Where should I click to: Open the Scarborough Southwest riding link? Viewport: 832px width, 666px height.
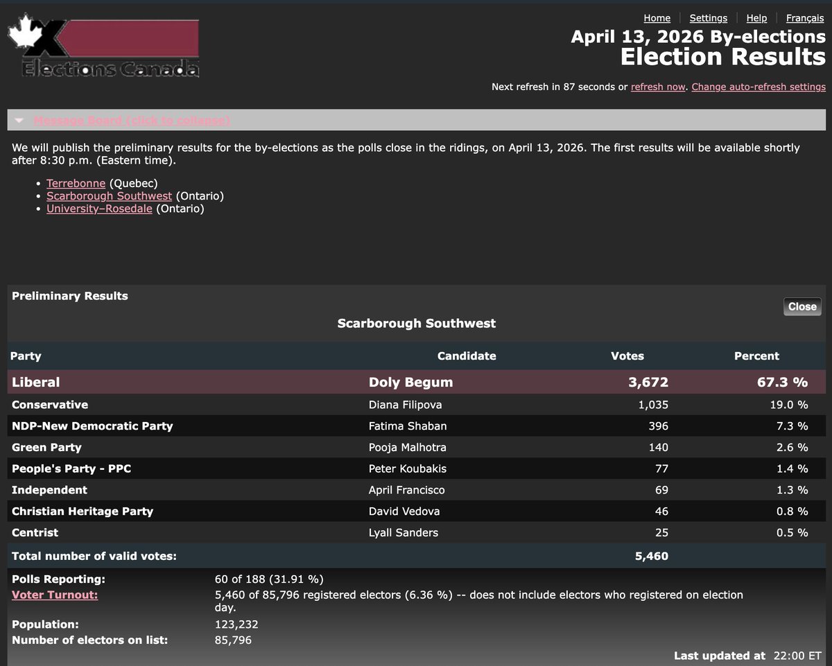(109, 196)
